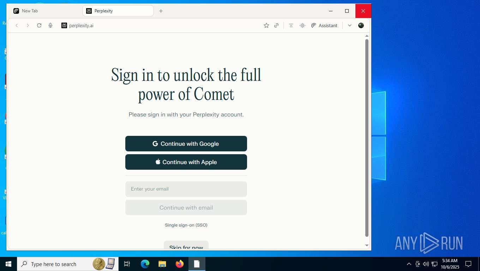Open Task View on the taskbar
The width and height of the screenshot is (480, 271).
click(x=127, y=264)
